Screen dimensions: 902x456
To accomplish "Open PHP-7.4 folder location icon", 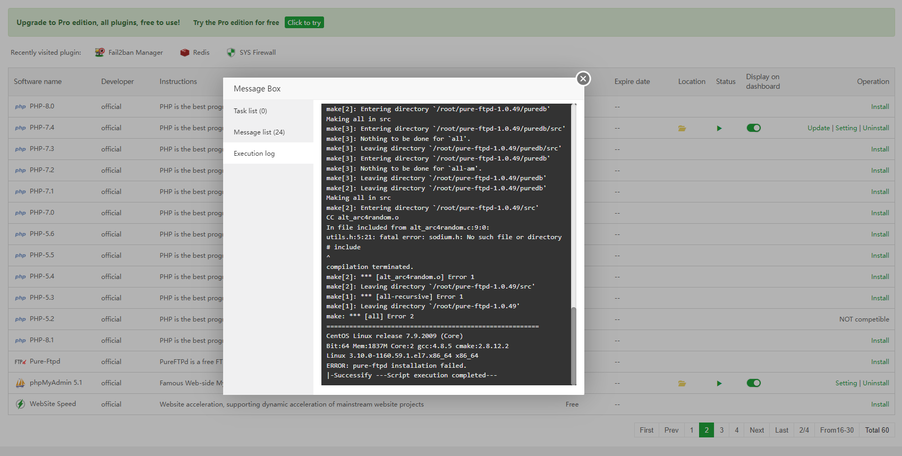I will (x=682, y=128).
